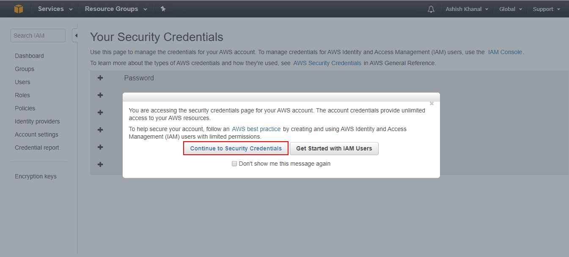Open the Credential report page
The image size is (569, 257).
tap(37, 147)
